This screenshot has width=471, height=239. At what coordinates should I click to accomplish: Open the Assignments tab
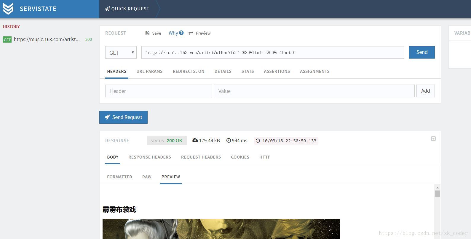click(315, 71)
